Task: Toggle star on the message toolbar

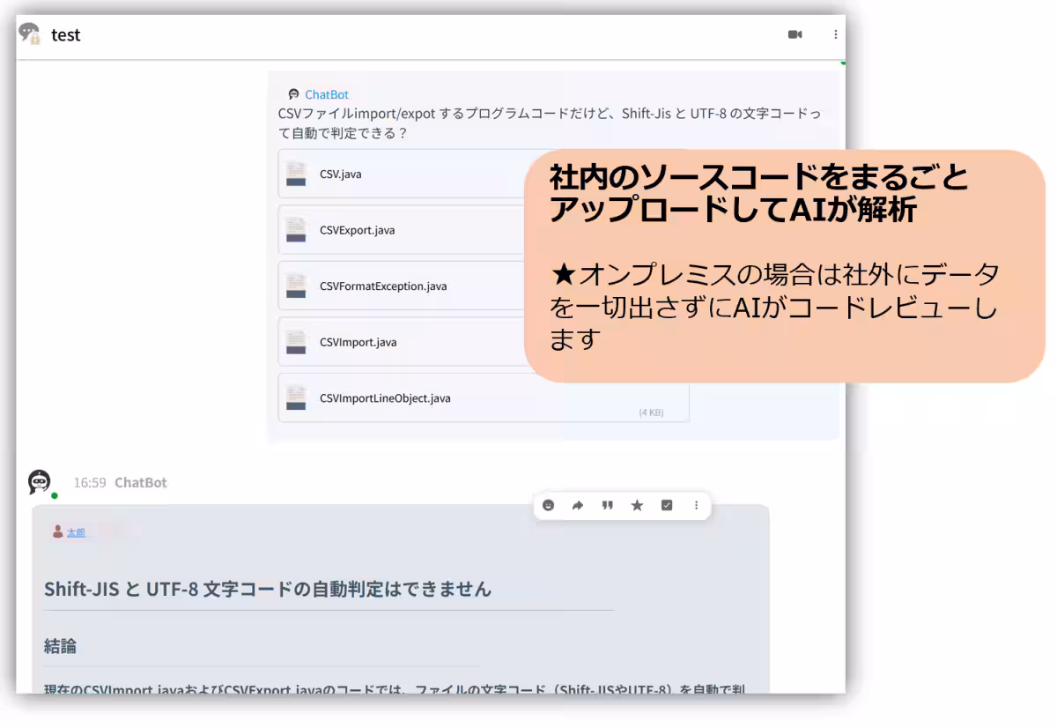Action: pyautogui.click(x=637, y=505)
